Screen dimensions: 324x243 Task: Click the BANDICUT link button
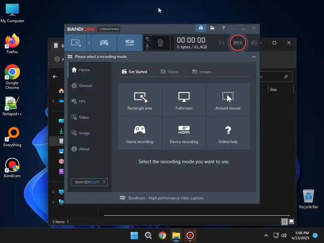tap(90, 182)
